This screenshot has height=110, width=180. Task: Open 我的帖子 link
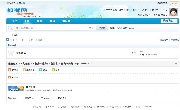(164, 40)
